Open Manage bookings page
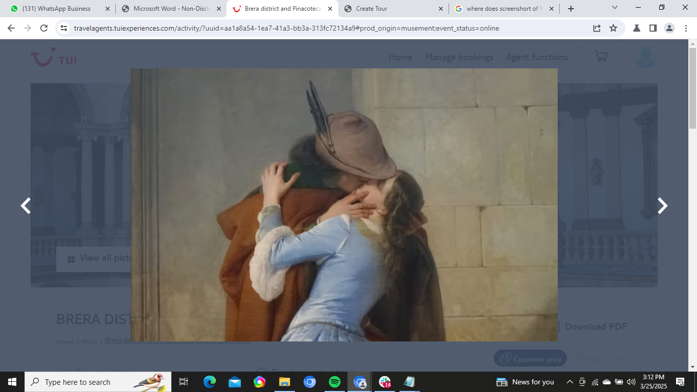The height and width of the screenshot is (392, 697). pyautogui.click(x=459, y=57)
